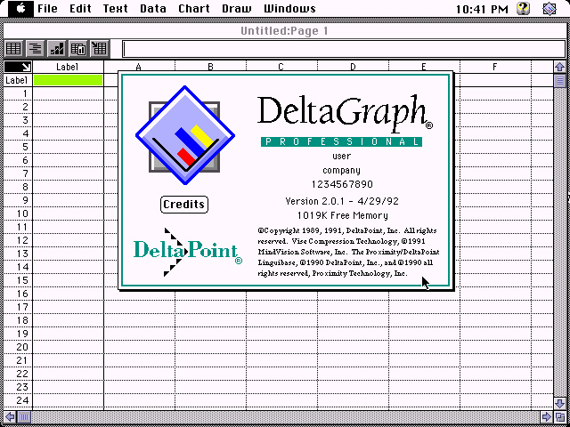
Task: Click the 1019K Free Memory text
Action: click(342, 215)
